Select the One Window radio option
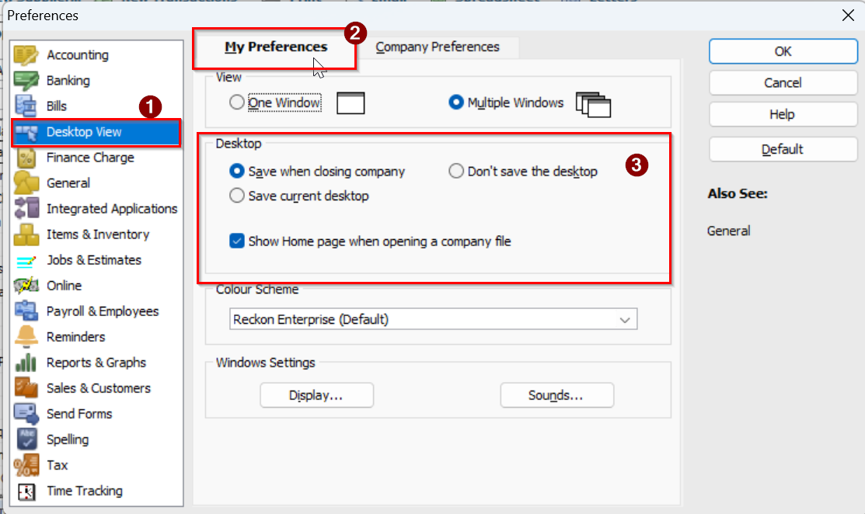865x514 pixels. pos(237,102)
